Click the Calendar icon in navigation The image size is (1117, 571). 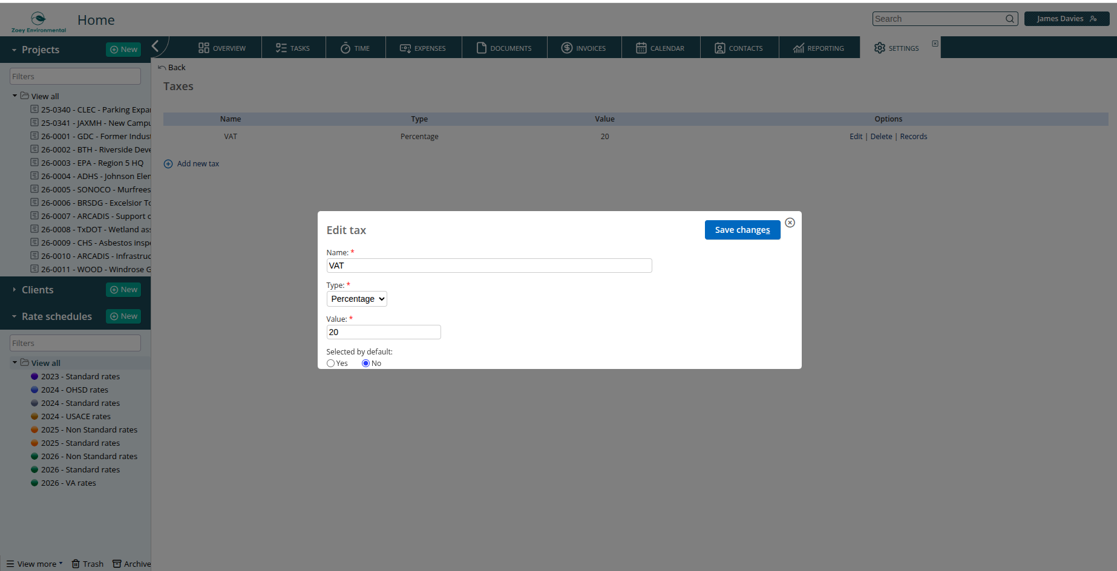coord(641,48)
